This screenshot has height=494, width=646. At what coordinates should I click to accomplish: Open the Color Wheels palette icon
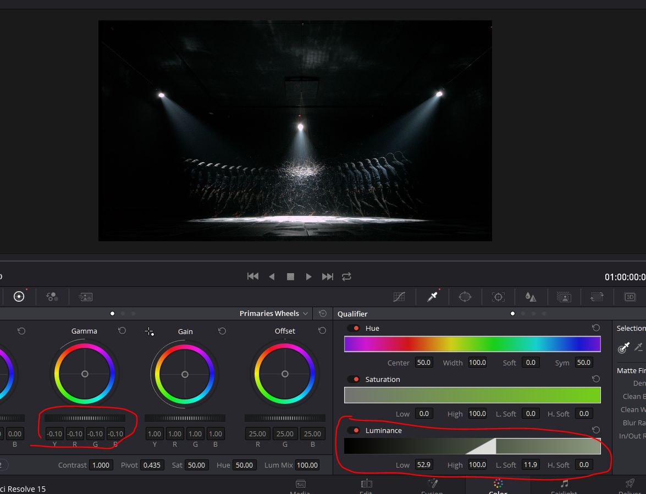pos(19,296)
